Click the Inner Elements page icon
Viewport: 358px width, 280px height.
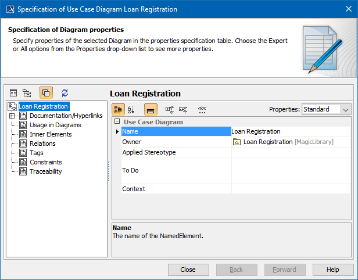tap(23, 134)
